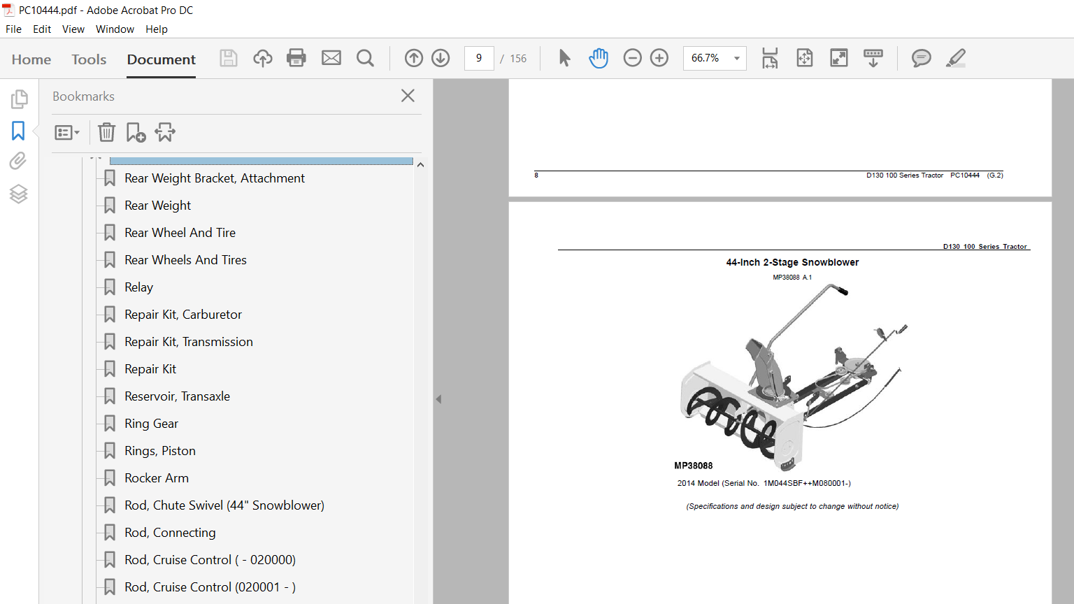
Task: Open Rear Wheel And Tire bookmark
Action: click(x=180, y=233)
